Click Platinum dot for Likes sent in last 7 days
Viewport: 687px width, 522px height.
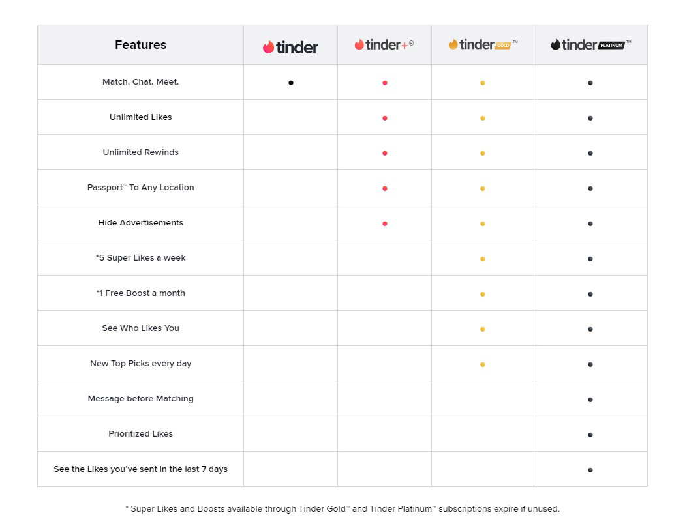point(590,470)
